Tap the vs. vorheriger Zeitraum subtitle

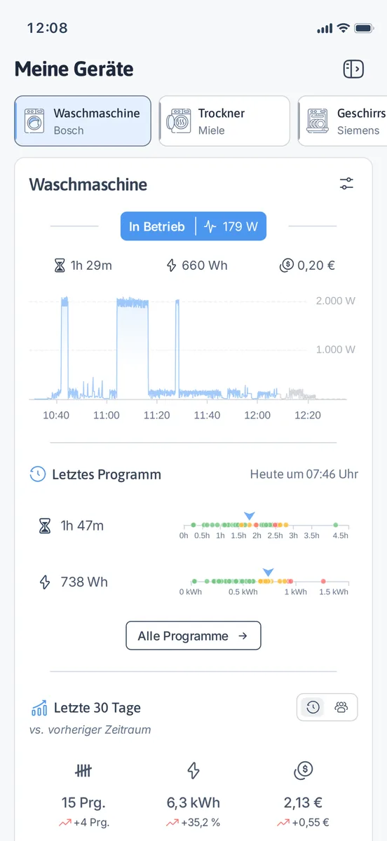(90, 730)
